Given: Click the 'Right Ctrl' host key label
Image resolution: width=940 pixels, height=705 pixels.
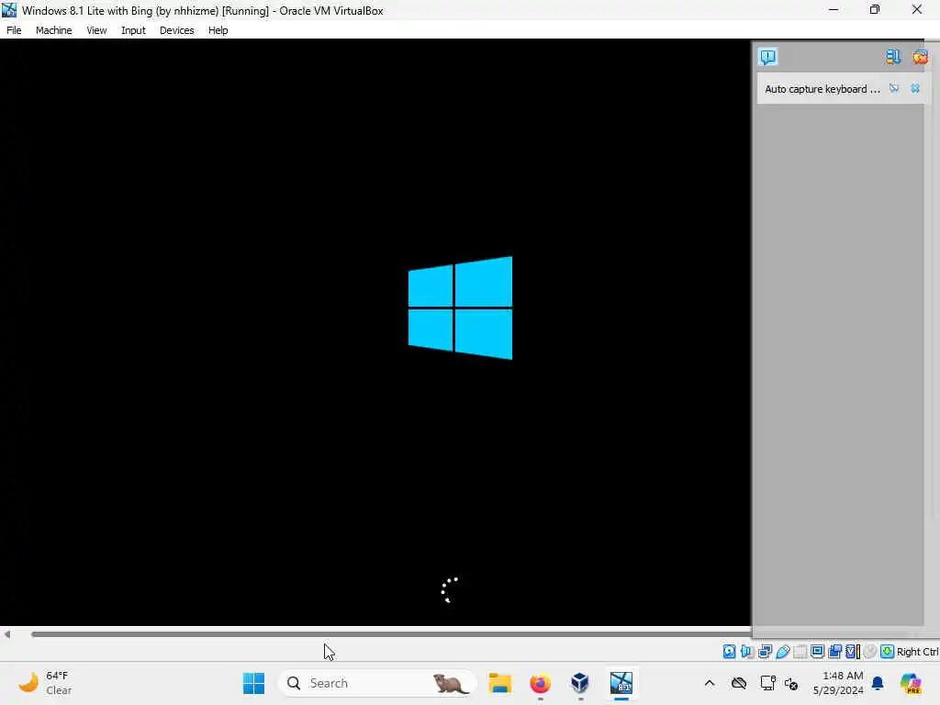Looking at the screenshot, I should (917, 652).
